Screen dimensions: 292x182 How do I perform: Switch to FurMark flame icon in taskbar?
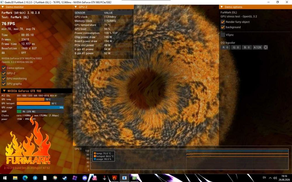tap(114, 178)
